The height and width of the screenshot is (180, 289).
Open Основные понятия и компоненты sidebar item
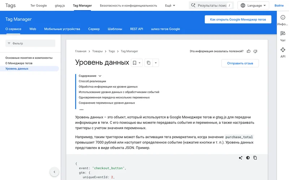29,58
